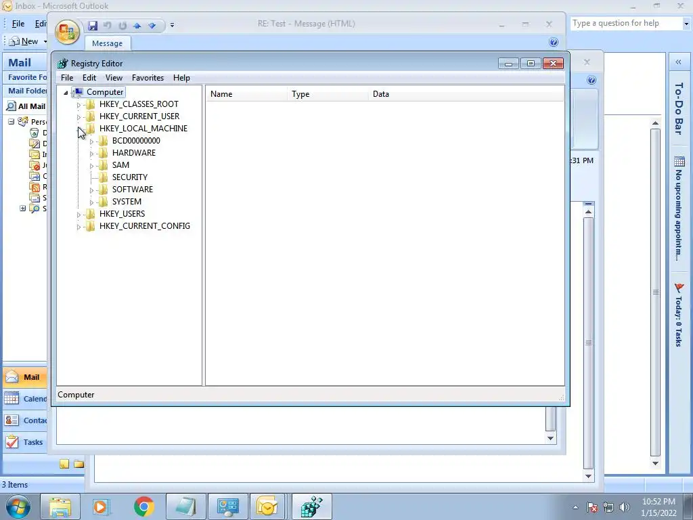Open Calendar pane in Outlook navigation

click(26, 399)
